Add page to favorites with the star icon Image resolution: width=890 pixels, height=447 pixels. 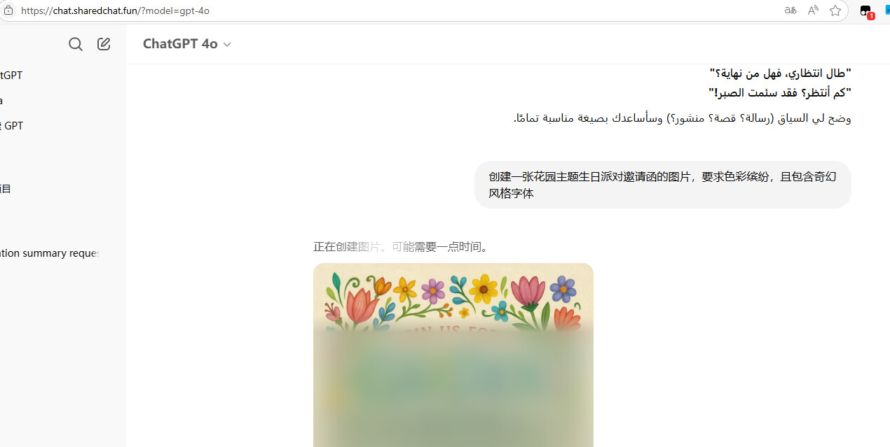835,10
